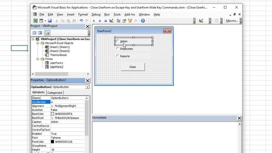The height and width of the screenshot is (153, 272).
Task: Open the OptionButton1 object dropdown
Action: (x=87, y=87)
